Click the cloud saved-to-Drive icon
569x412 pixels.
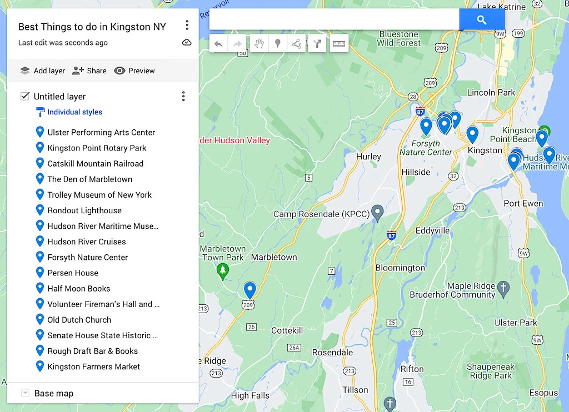pyautogui.click(x=187, y=42)
